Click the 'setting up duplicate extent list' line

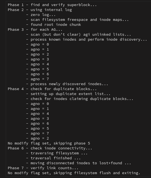68,94
